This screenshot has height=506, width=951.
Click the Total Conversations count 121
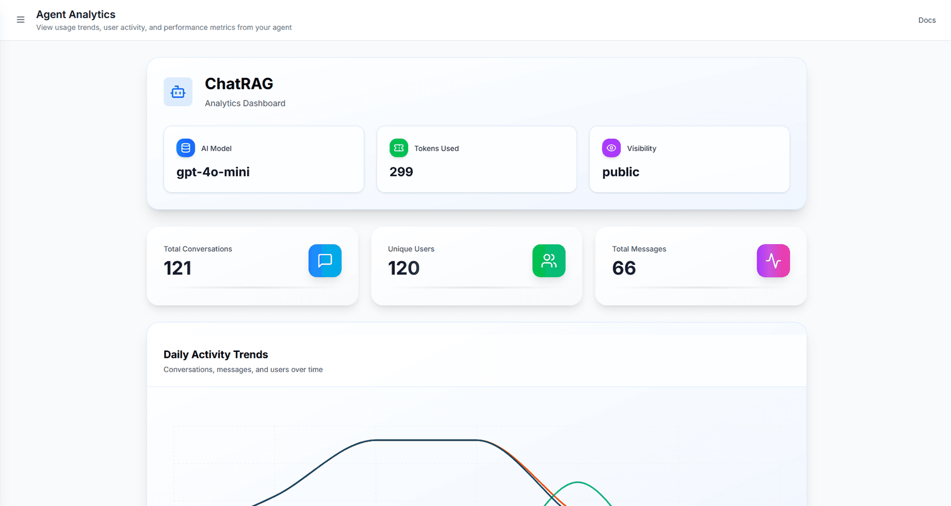[x=177, y=268]
